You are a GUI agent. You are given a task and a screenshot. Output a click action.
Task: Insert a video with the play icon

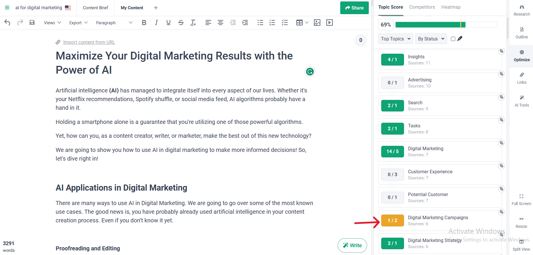coord(329,23)
